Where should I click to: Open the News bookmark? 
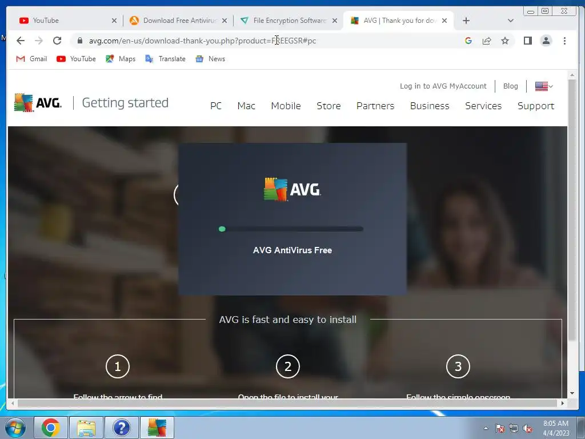tap(210, 59)
